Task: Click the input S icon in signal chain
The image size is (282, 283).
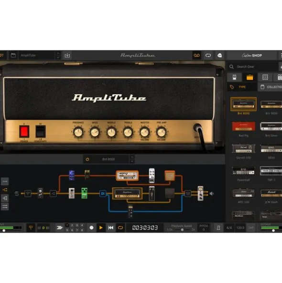Action: [x=16, y=193]
